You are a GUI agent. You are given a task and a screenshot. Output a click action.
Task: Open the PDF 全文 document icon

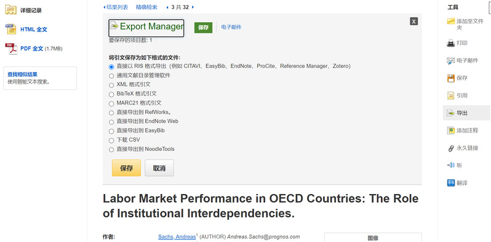[11, 49]
